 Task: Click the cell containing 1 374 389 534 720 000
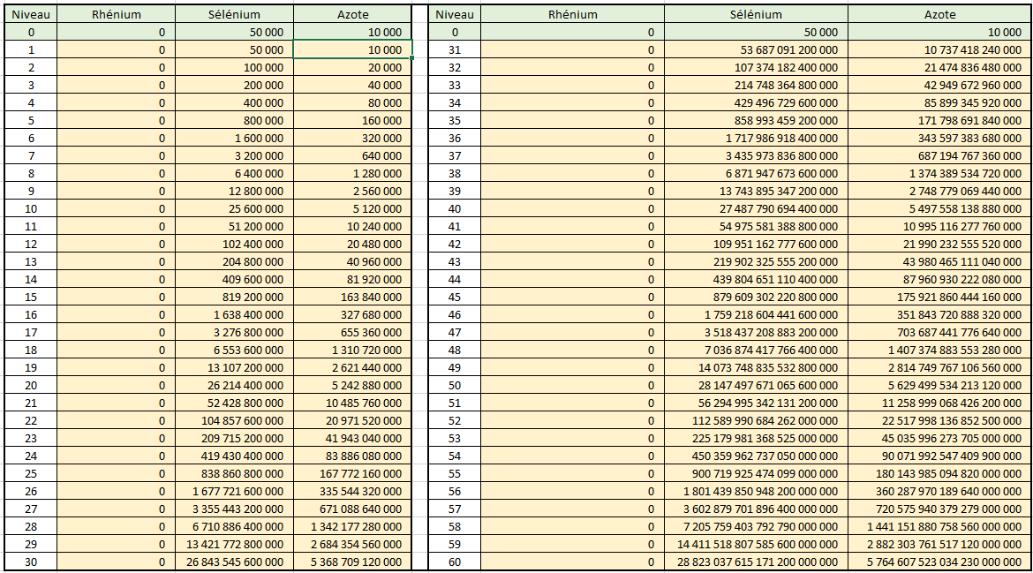point(939,174)
